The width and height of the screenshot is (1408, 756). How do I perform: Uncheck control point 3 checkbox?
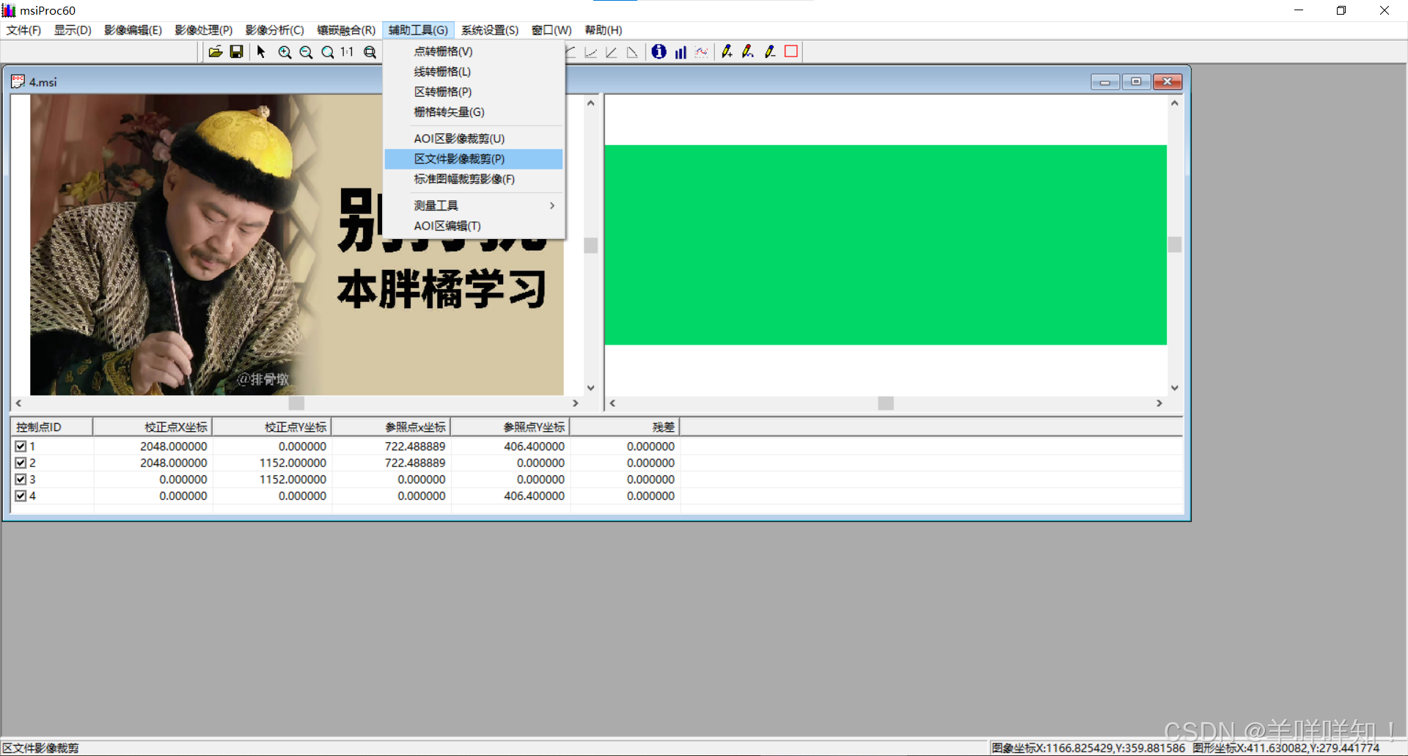tap(21, 479)
